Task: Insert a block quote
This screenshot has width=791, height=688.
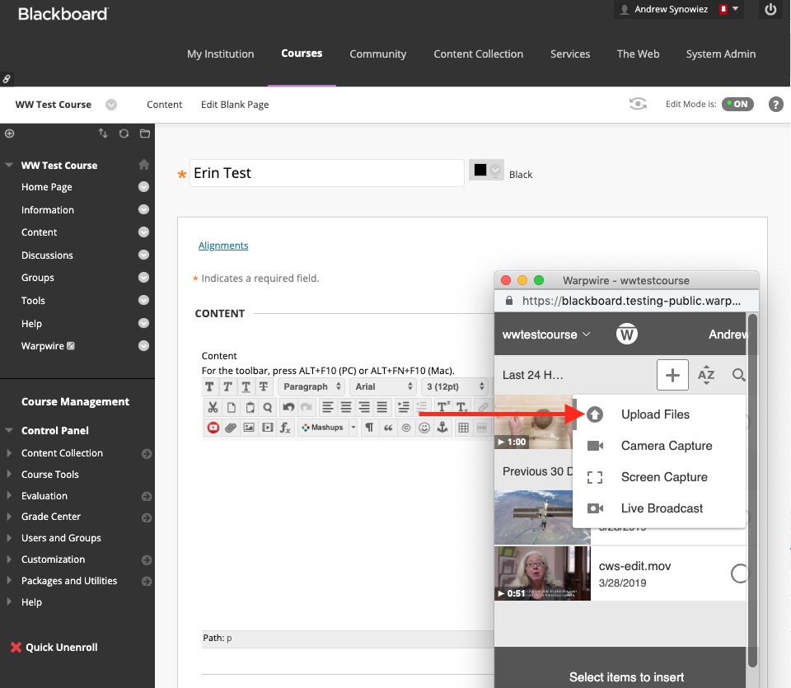Action: click(388, 428)
